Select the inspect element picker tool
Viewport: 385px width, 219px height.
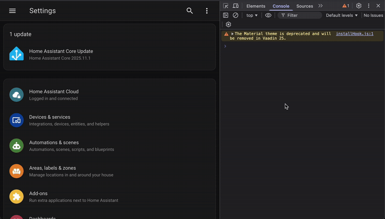(x=226, y=6)
